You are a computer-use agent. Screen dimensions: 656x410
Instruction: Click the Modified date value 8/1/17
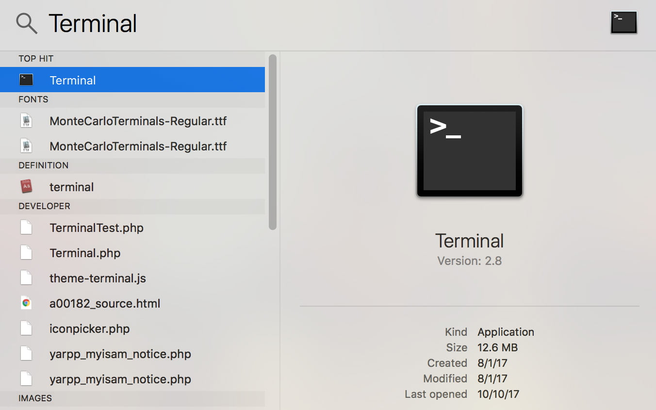(492, 378)
